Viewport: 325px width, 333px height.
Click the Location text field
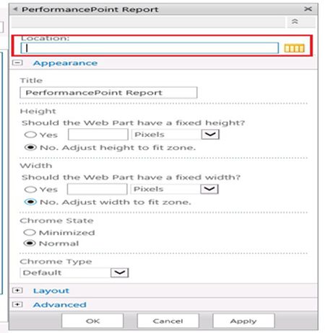coord(149,48)
